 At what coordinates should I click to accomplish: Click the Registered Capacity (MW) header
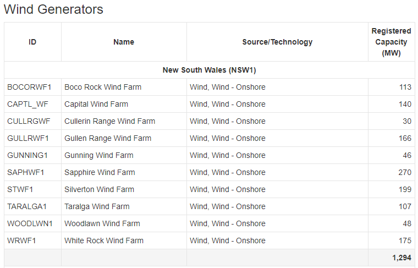point(391,42)
